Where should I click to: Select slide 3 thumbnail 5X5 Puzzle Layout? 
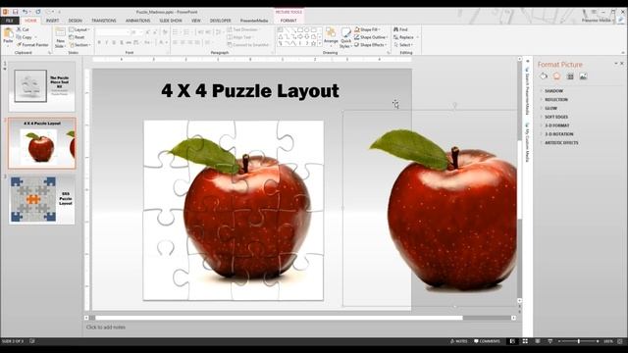click(41, 200)
